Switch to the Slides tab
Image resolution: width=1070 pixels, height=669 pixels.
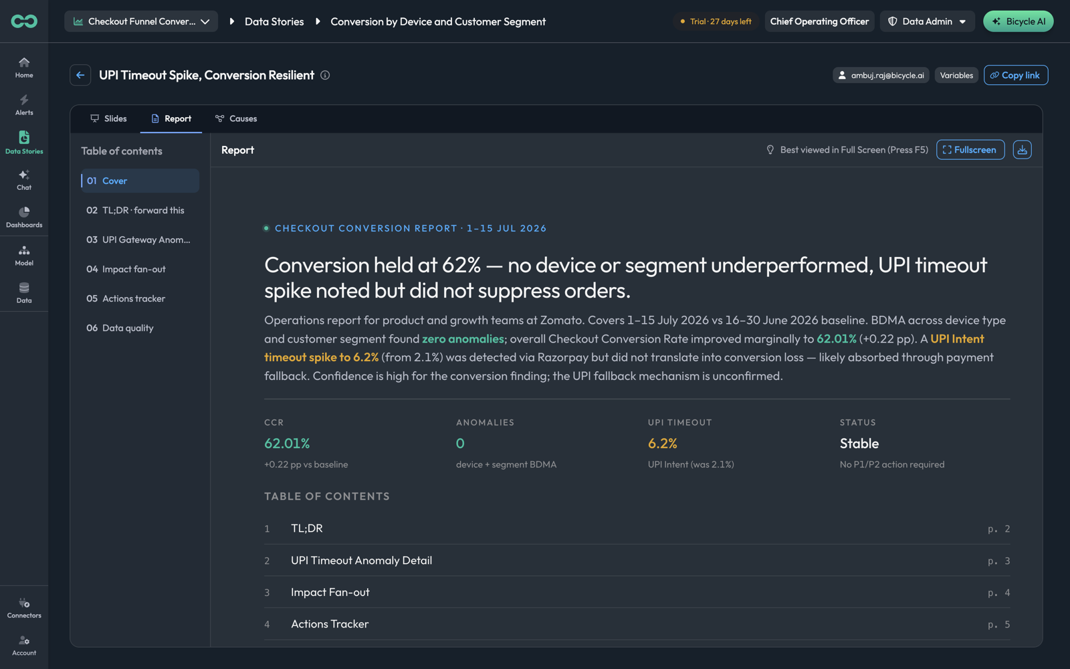[x=108, y=118]
